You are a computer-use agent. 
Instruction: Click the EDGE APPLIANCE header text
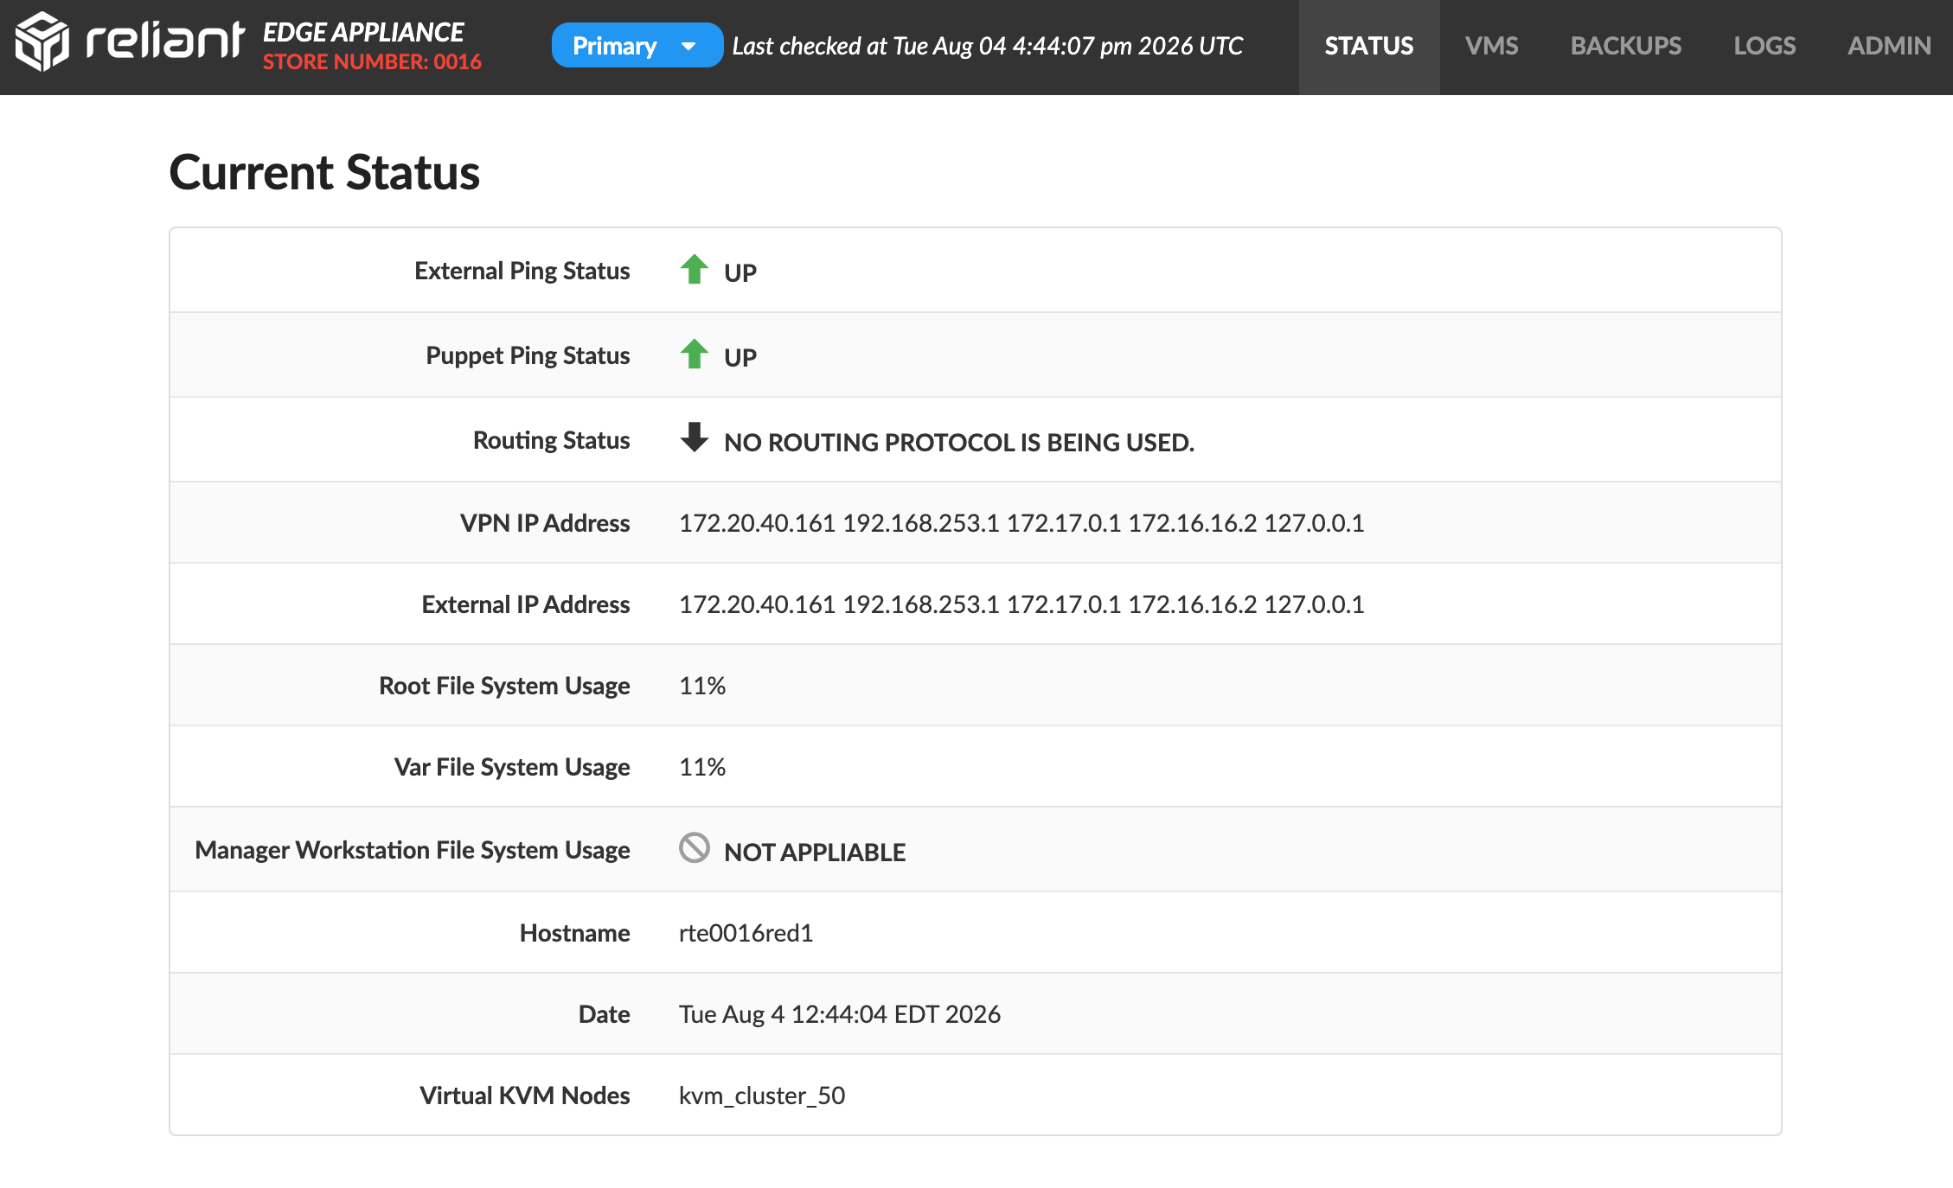pyautogui.click(x=363, y=32)
